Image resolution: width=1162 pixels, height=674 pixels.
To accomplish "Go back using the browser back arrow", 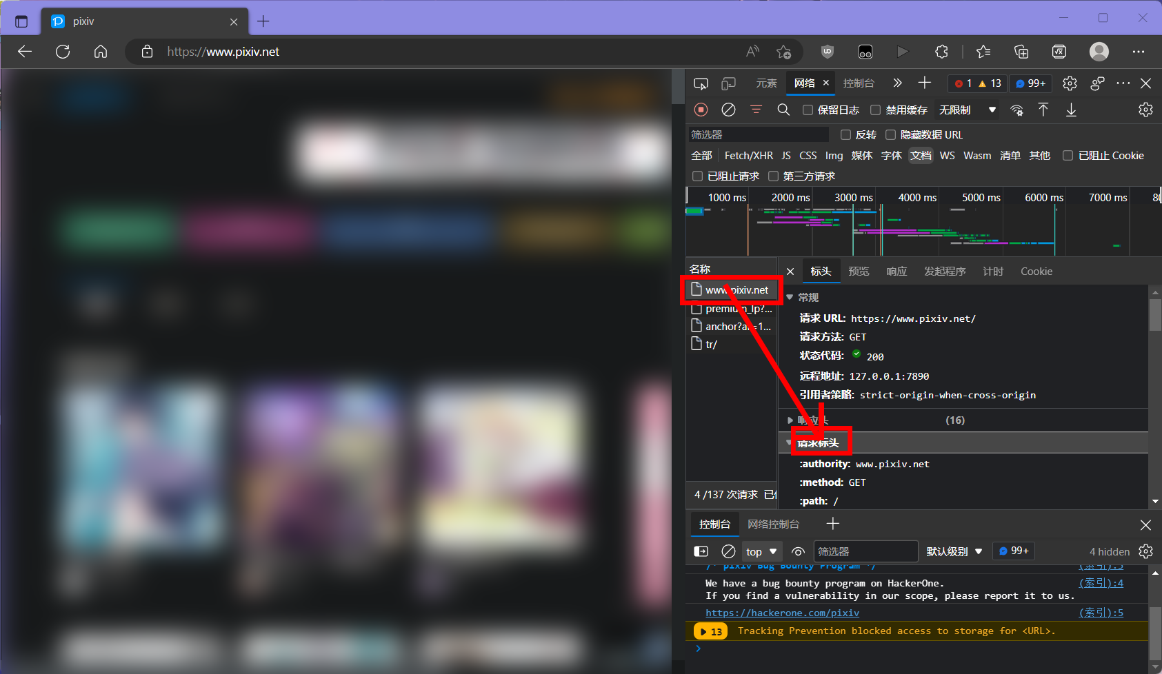I will tap(25, 52).
